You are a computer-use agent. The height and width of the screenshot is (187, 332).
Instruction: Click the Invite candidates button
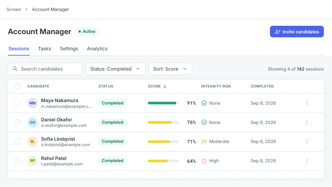click(x=297, y=32)
